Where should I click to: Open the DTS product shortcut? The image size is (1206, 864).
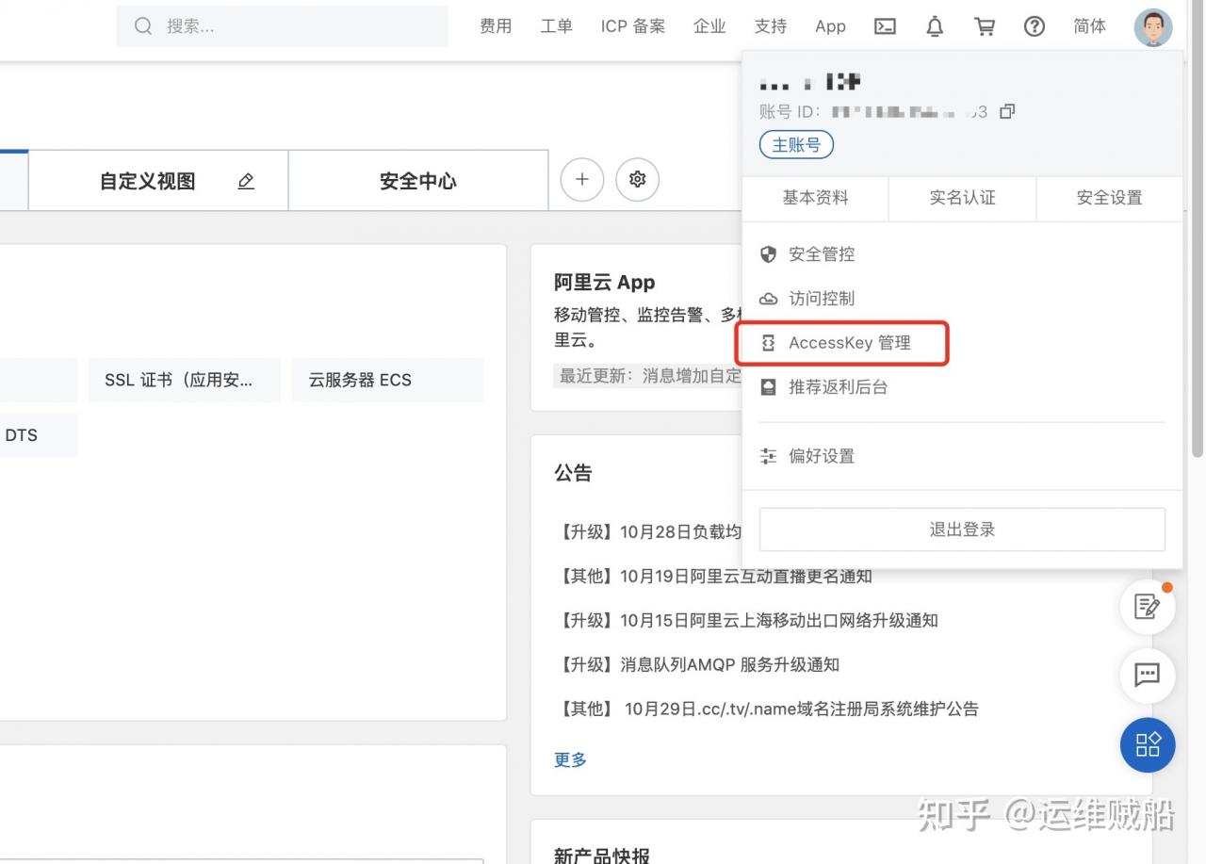click(38, 435)
